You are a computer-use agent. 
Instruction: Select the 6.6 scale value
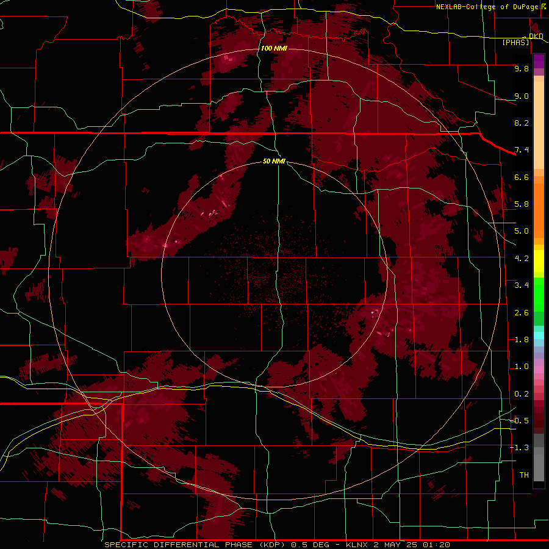[x=522, y=177]
